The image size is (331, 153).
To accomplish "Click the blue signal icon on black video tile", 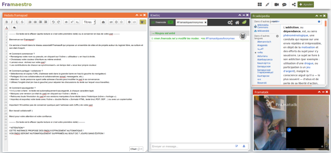I will [289, 130].
